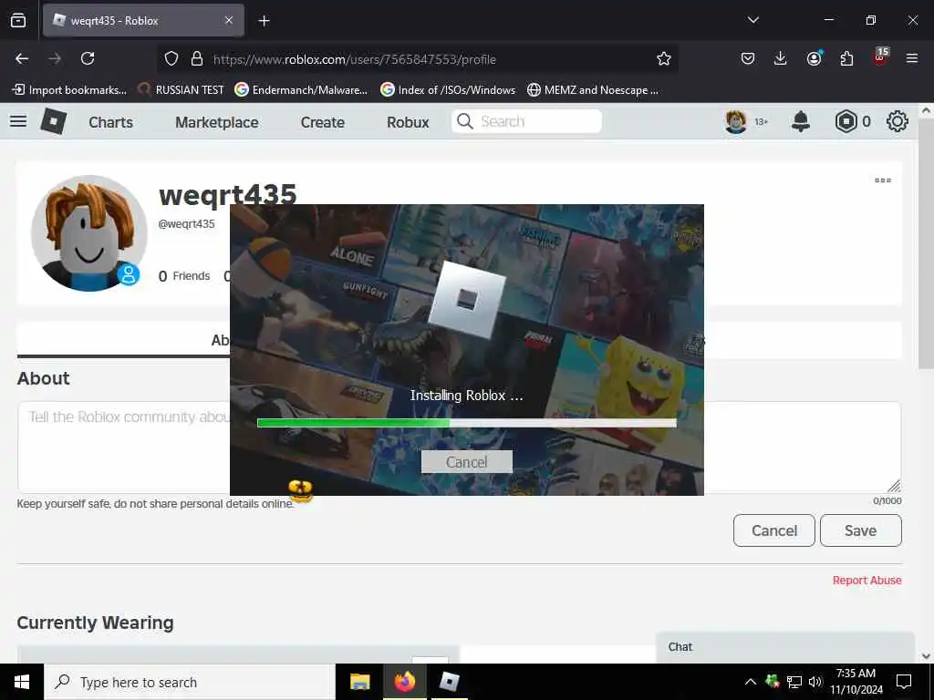
Task: Open the extensions puzzle icon
Action: pos(846,58)
